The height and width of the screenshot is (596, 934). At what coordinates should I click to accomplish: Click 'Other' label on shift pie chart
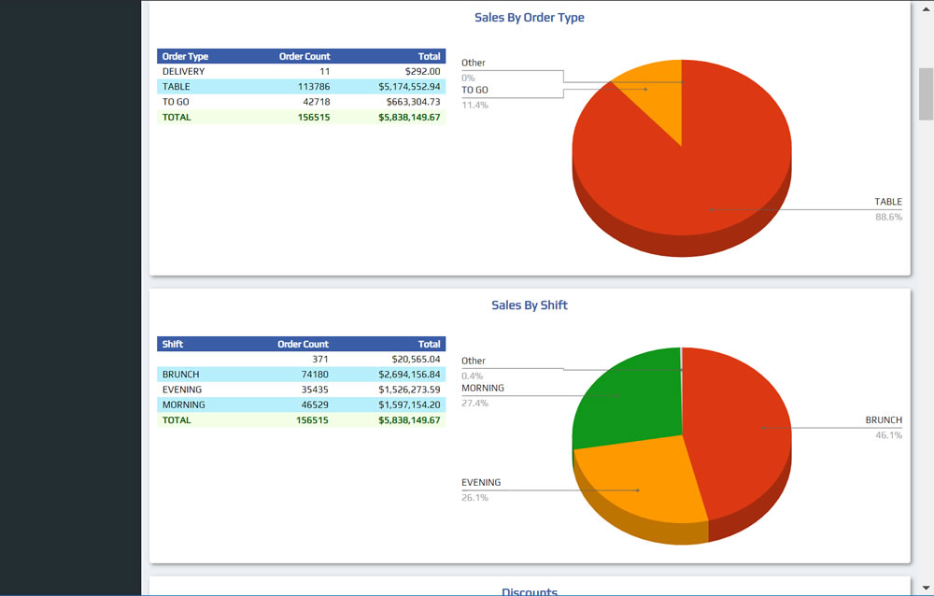[474, 362]
